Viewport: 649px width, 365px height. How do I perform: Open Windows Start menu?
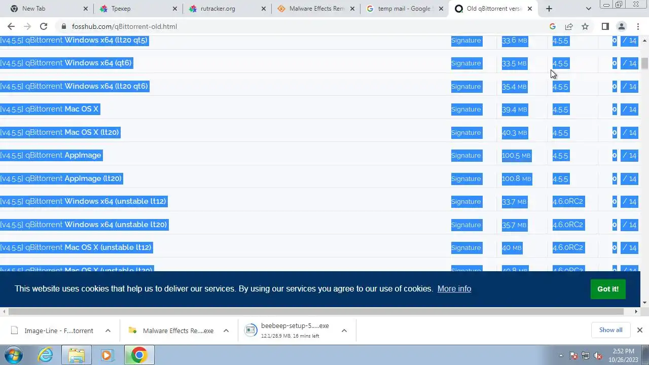[x=14, y=355]
